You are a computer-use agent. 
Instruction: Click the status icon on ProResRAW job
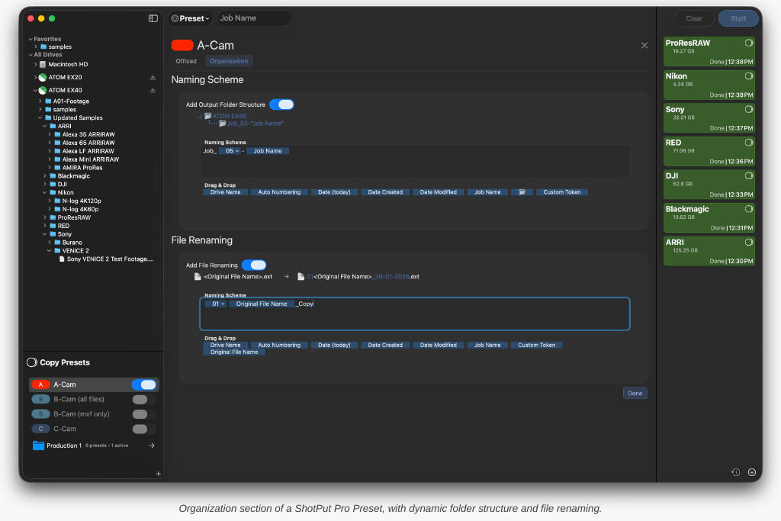(x=748, y=43)
